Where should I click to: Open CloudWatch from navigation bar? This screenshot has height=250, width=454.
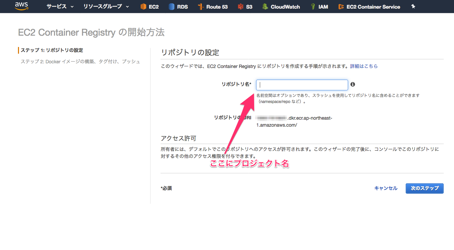coord(285,7)
